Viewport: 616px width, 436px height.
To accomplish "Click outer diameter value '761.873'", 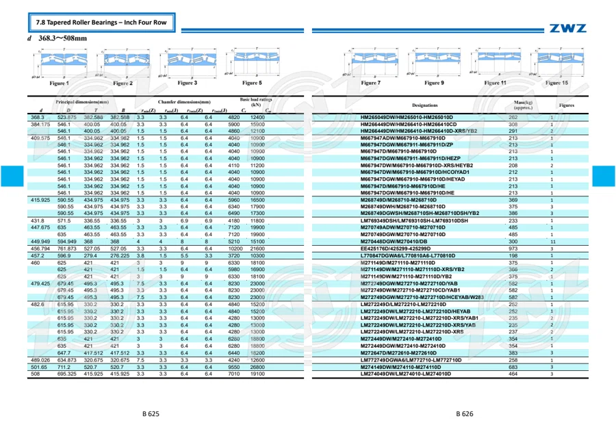I will (67, 248).
